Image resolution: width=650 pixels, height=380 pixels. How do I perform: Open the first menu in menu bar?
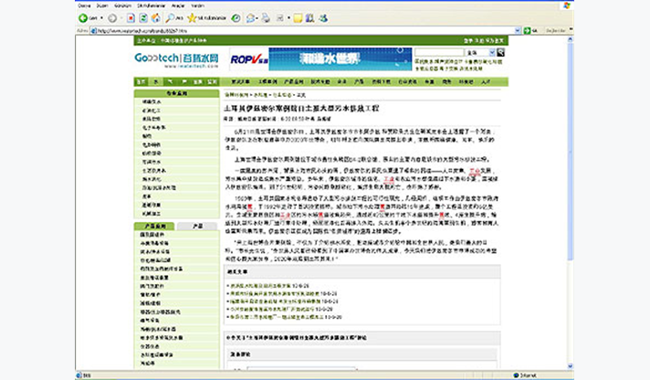(x=84, y=5)
